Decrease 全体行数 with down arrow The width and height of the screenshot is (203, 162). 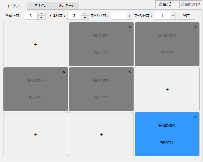click(x=41, y=18)
